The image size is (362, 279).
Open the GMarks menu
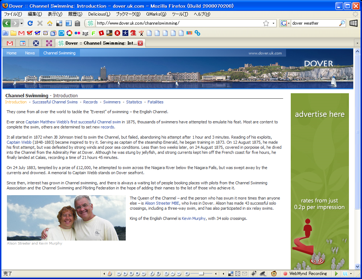(x=156, y=14)
